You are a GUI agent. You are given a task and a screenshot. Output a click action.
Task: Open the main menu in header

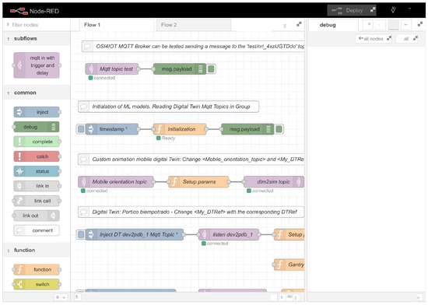pyautogui.click(x=409, y=9)
